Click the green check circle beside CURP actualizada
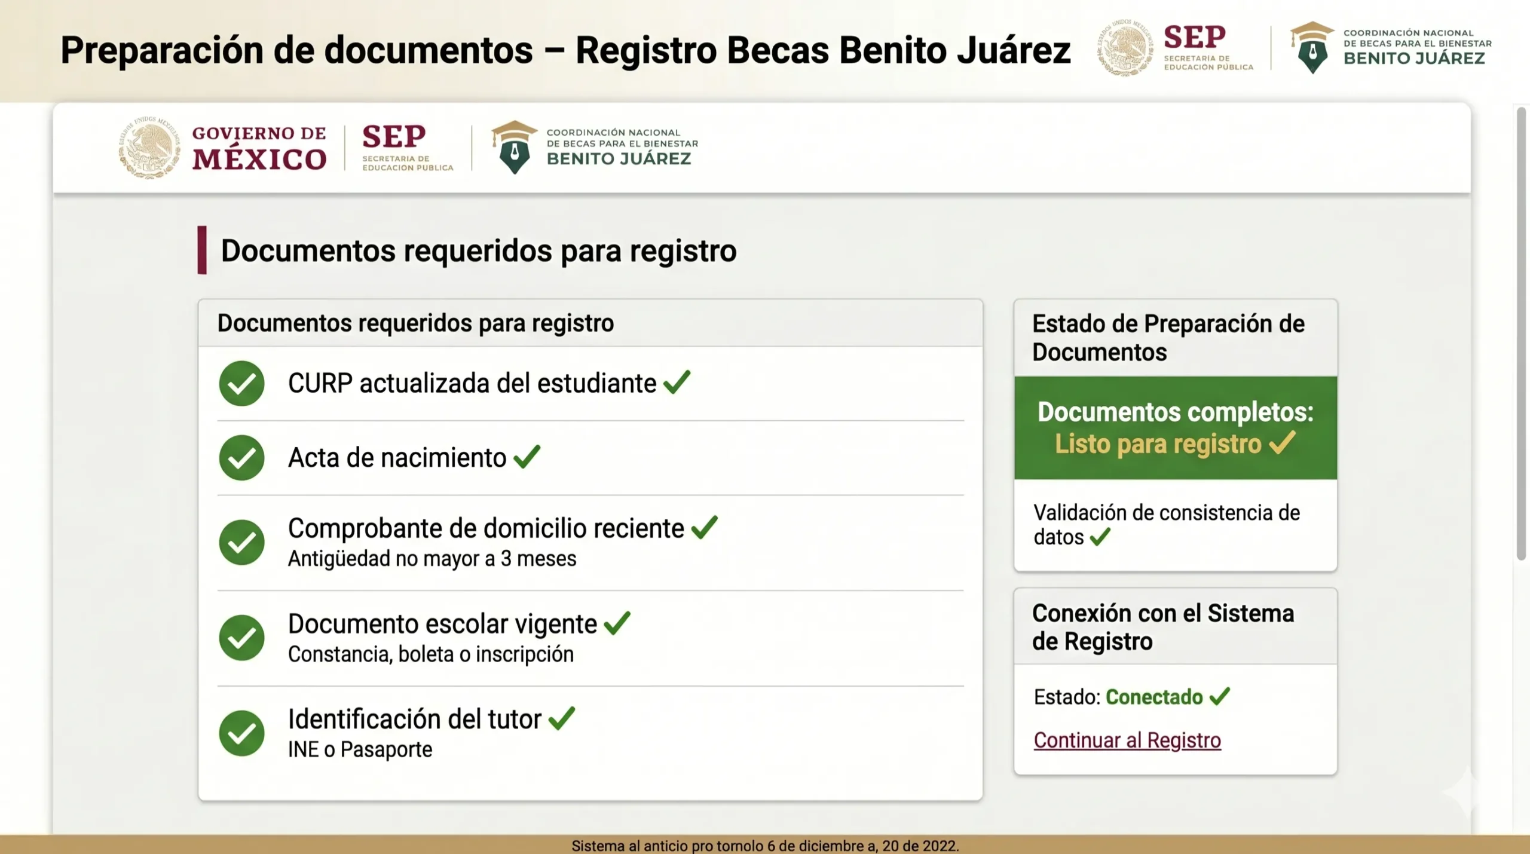The image size is (1530, 854). (241, 384)
